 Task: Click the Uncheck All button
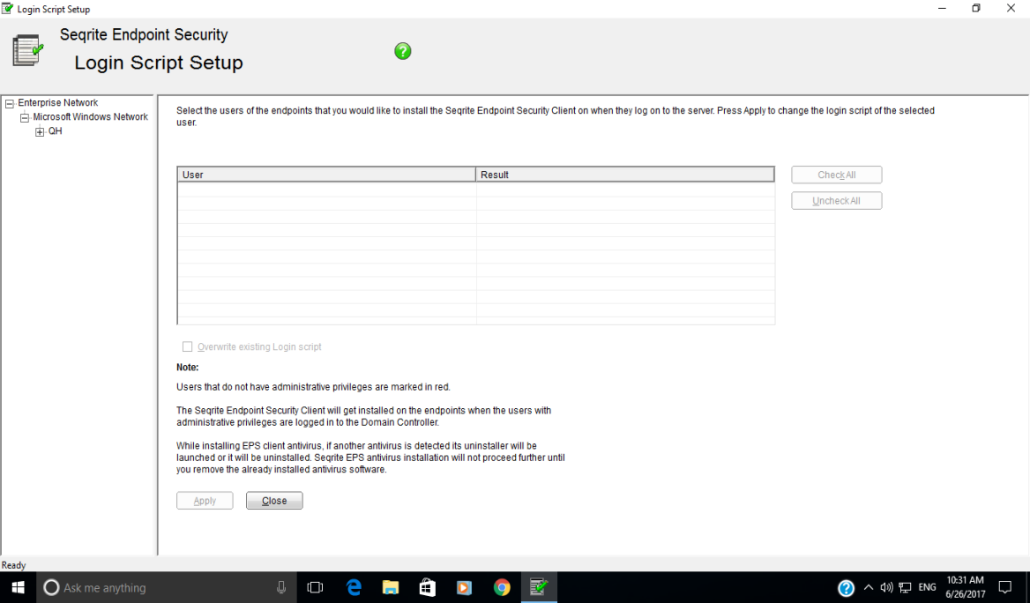click(x=836, y=201)
